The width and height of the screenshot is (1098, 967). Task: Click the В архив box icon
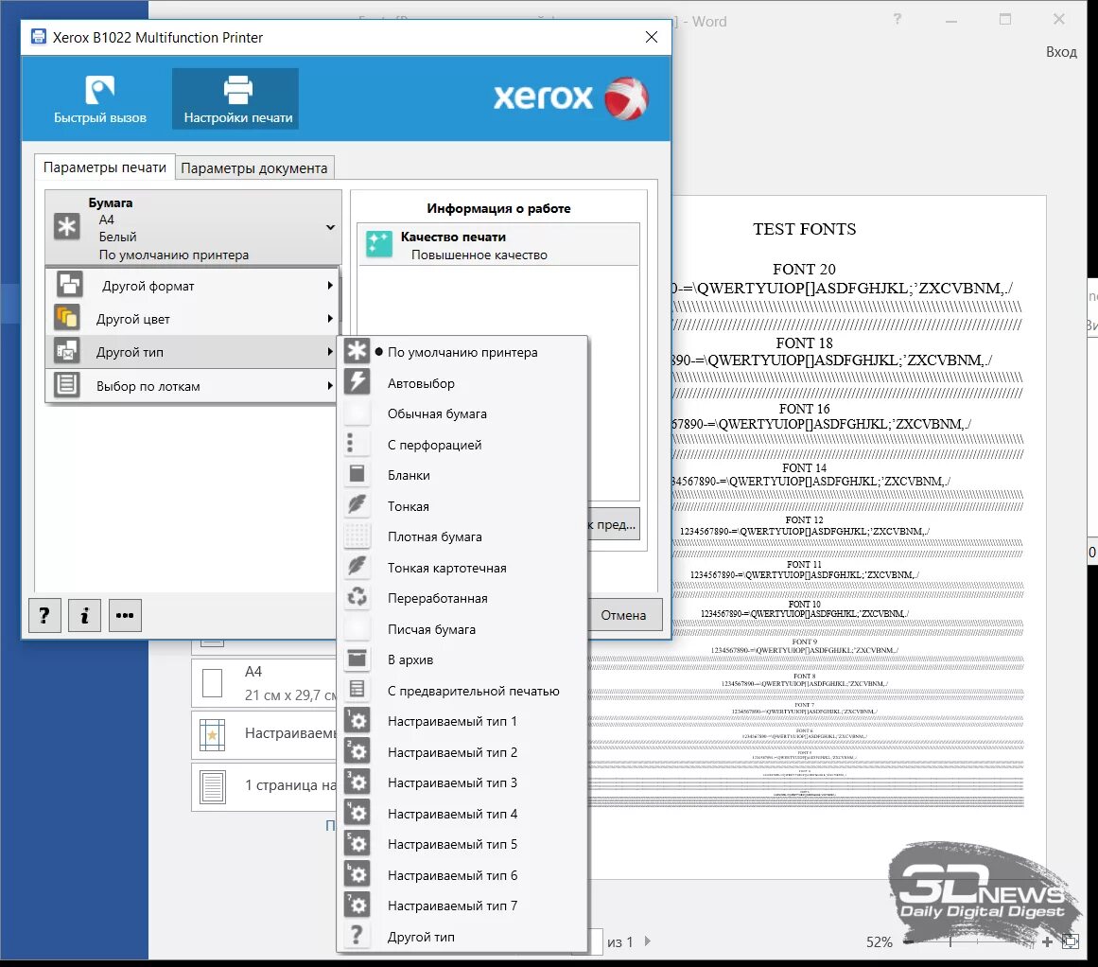click(357, 659)
